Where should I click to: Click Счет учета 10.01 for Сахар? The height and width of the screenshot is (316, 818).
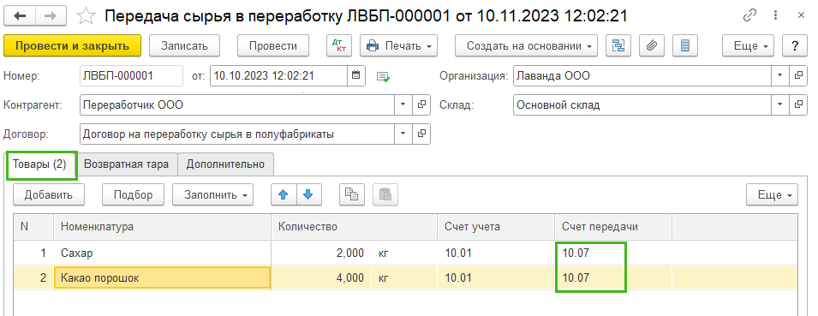point(496,253)
